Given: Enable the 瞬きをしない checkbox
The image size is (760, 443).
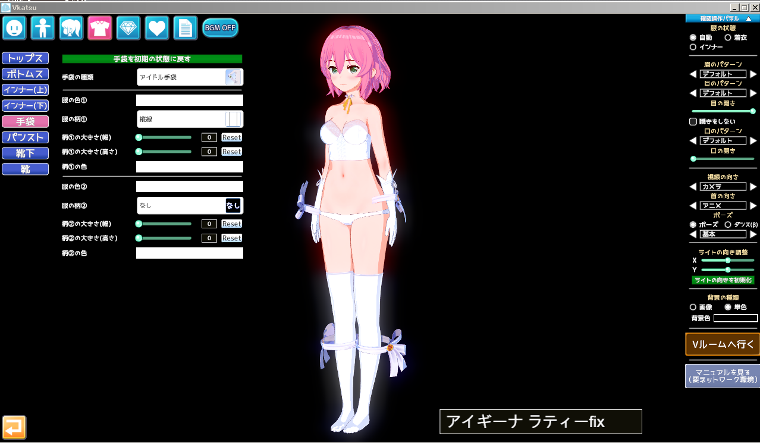Looking at the screenshot, I should tap(693, 121).
